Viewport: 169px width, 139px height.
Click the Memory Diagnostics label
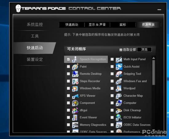(x=93, y=125)
